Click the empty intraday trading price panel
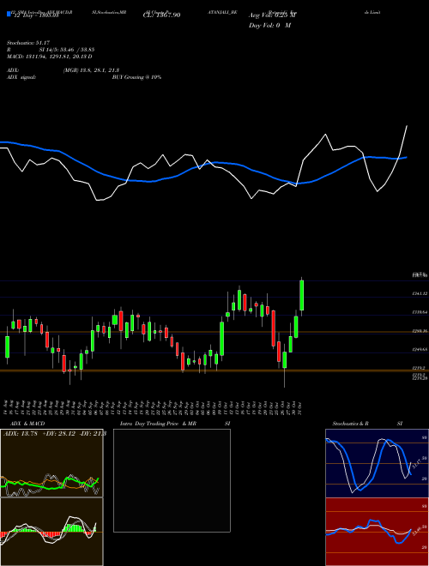 click(172, 480)
